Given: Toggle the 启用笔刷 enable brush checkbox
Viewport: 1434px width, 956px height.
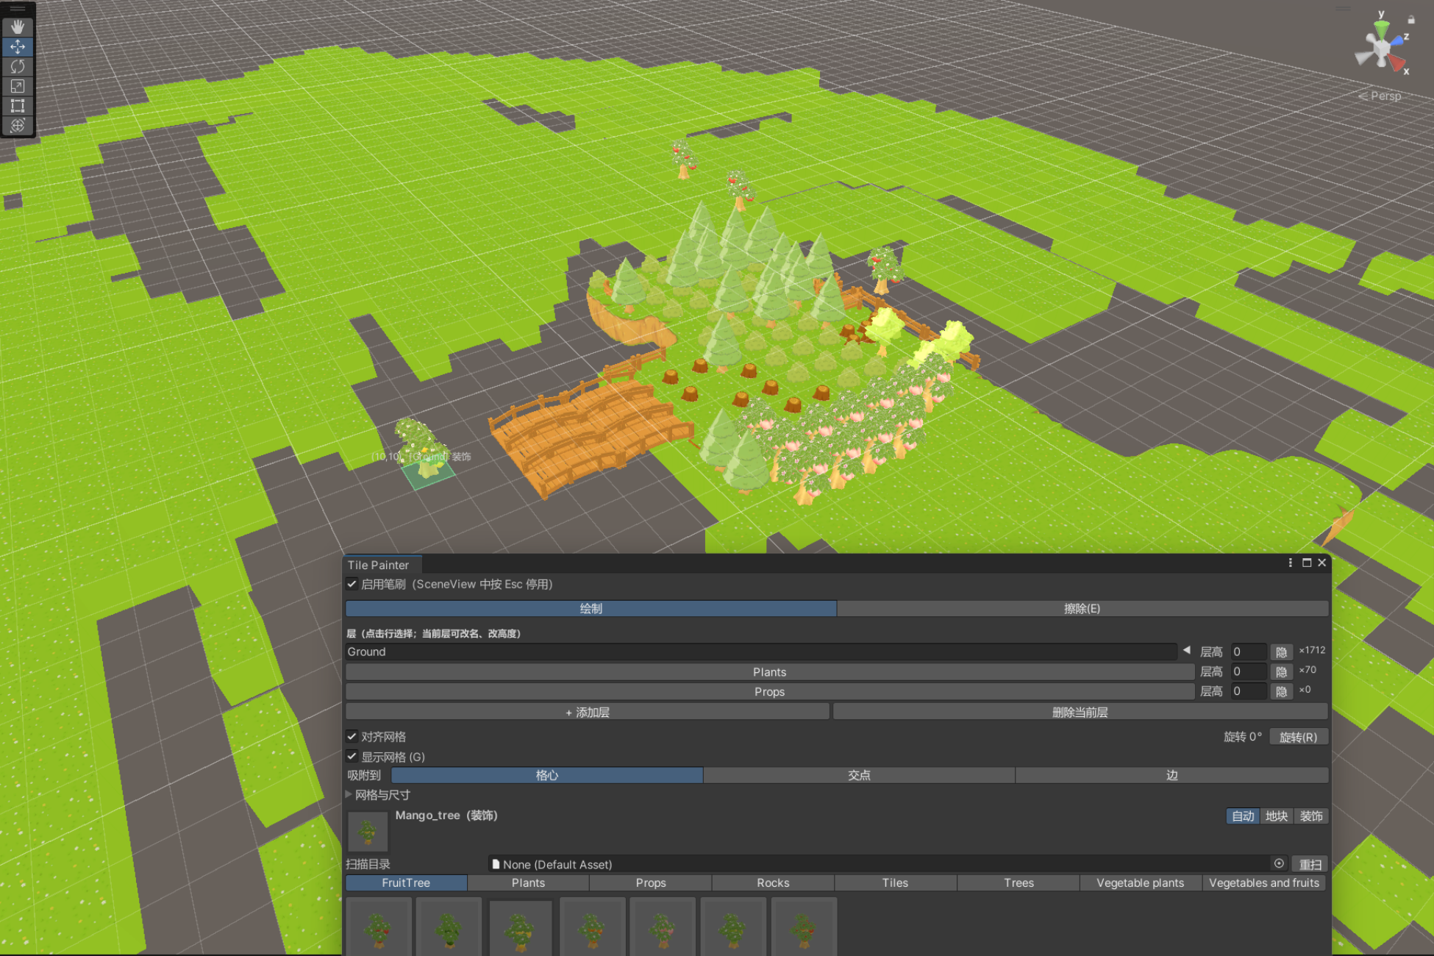Looking at the screenshot, I should tap(352, 584).
